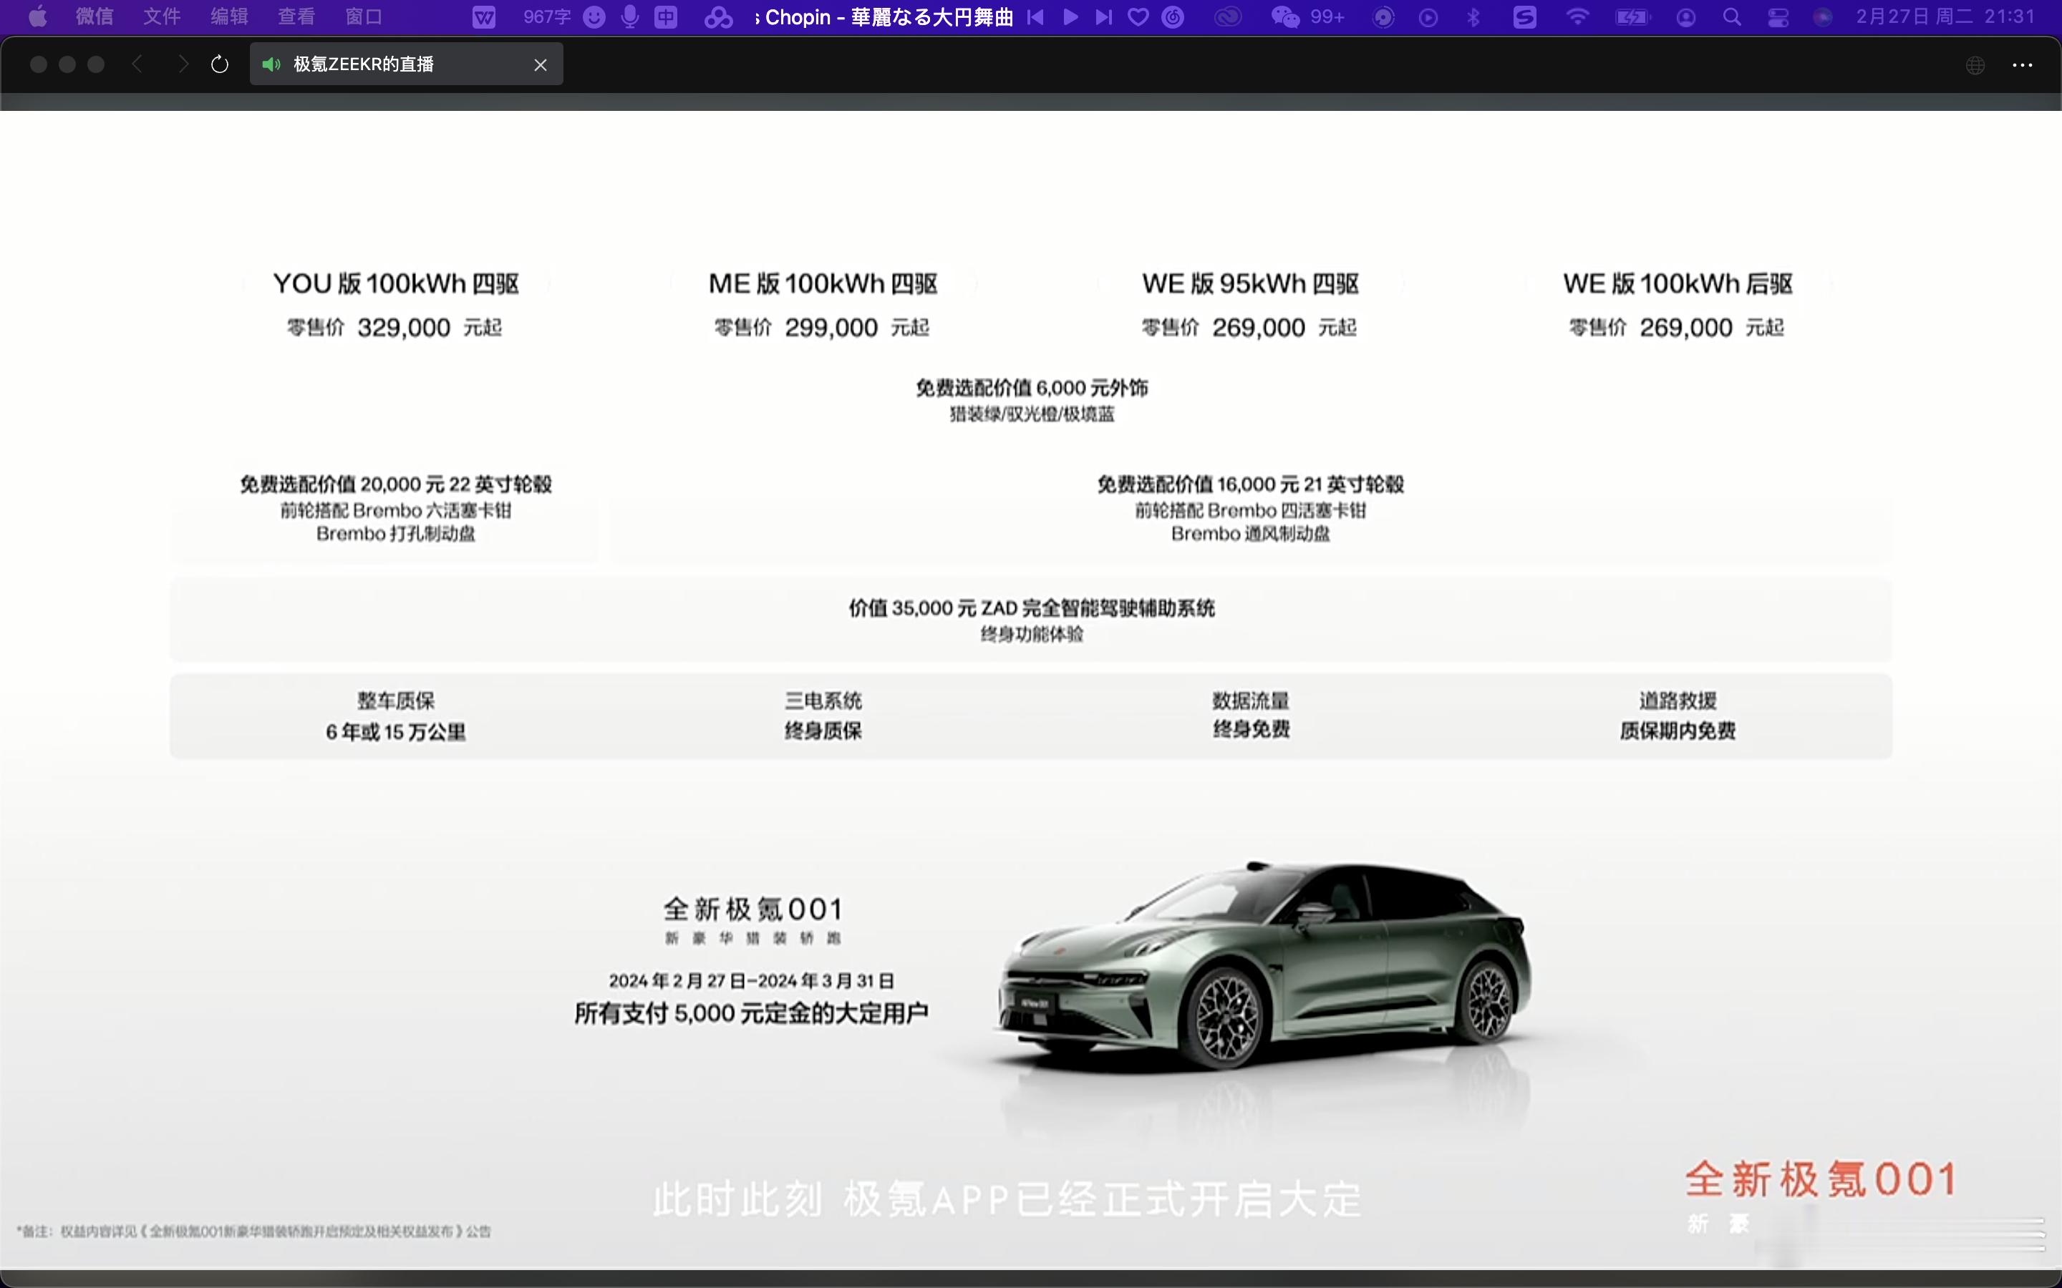Open the 微信 application menu
This screenshot has height=1288, width=2062.
(94, 17)
